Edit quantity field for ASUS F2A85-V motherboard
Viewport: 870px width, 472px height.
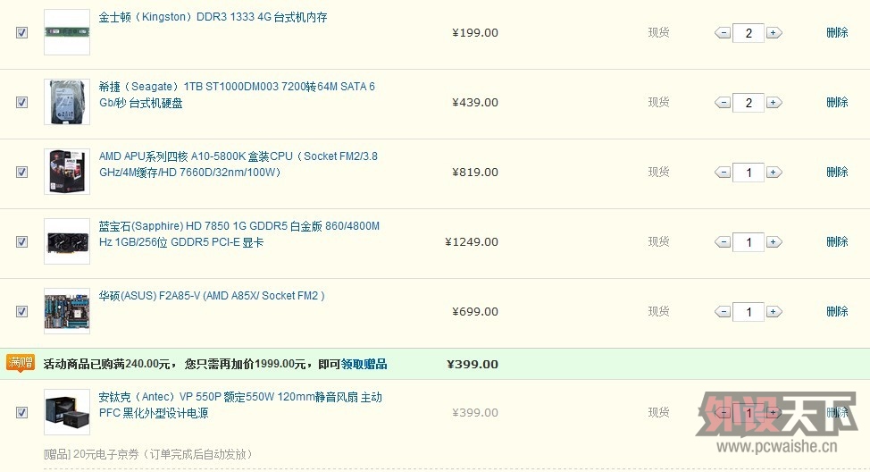(749, 311)
